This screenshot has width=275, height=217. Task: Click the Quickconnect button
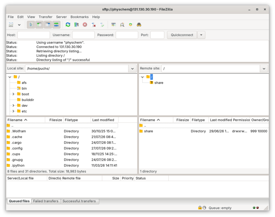click(182, 35)
